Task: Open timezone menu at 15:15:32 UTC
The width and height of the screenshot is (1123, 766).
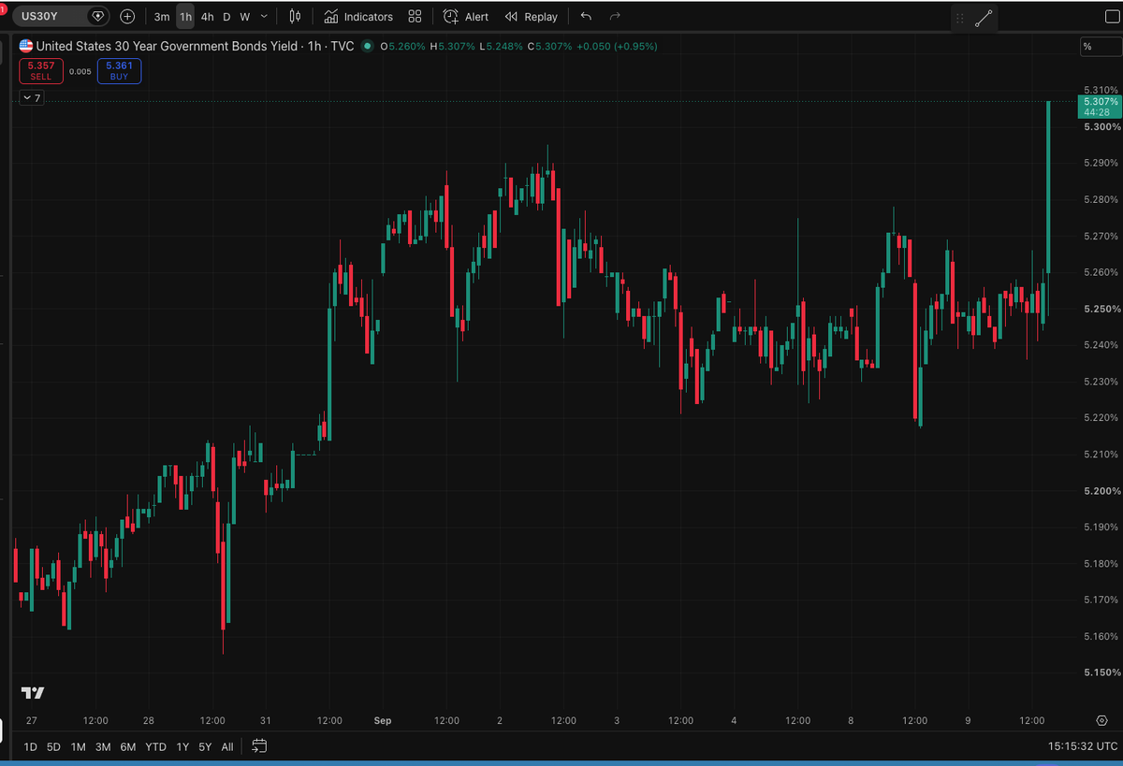Action: 1084,746
